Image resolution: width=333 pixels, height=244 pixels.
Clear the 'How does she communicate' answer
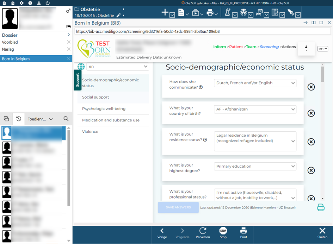pos(311,87)
